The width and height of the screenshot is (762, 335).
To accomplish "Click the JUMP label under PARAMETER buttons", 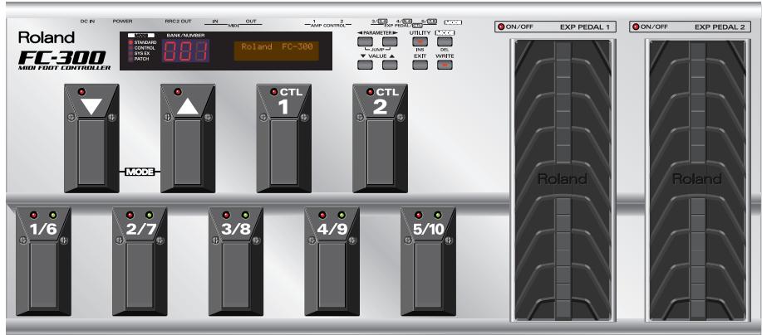I will click(x=377, y=50).
